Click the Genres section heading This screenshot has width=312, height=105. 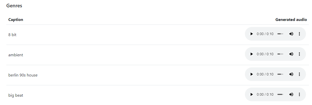14,6
